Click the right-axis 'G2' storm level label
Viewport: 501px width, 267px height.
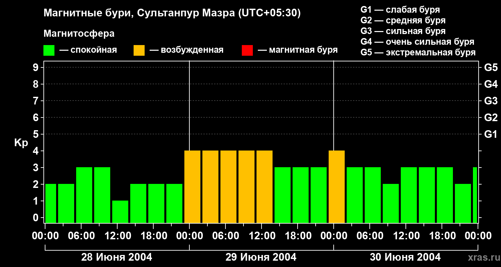pos(491,117)
